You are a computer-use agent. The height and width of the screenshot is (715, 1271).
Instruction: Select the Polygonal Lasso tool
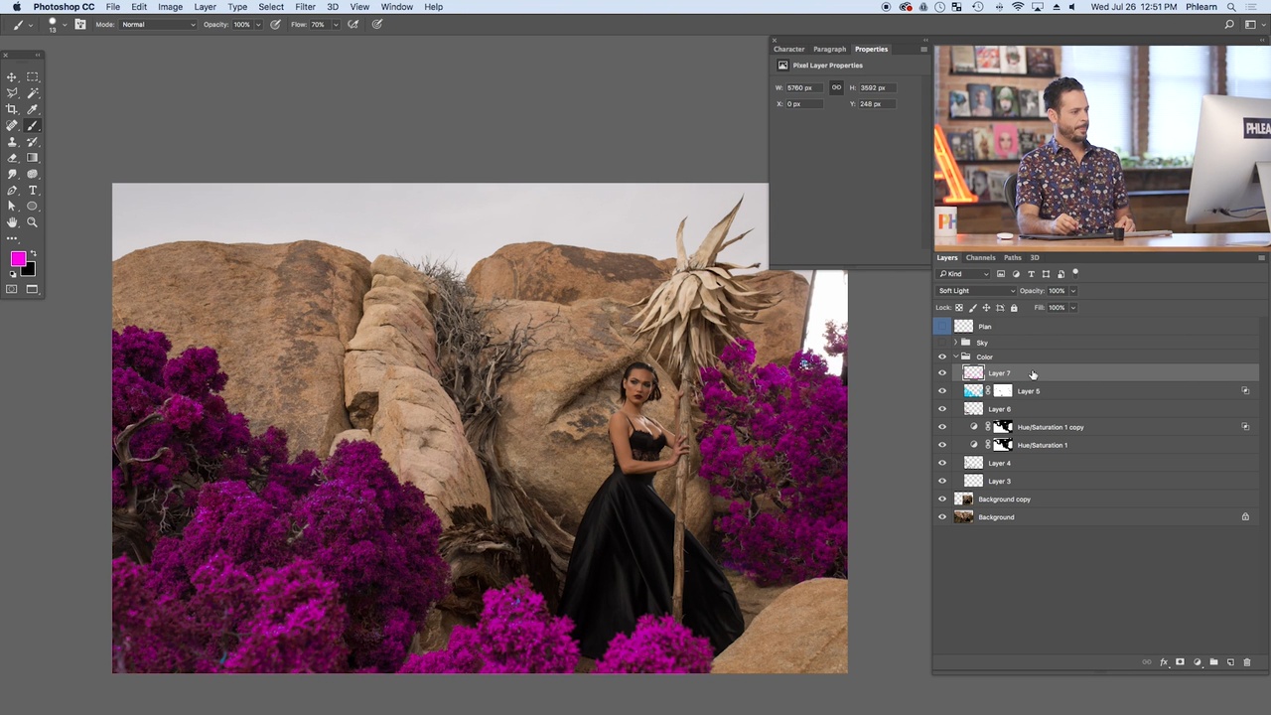[12, 92]
